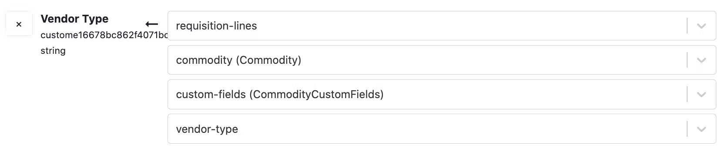Expand the vendor-type dropdown field
The image size is (725, 158).
(442, 128)
